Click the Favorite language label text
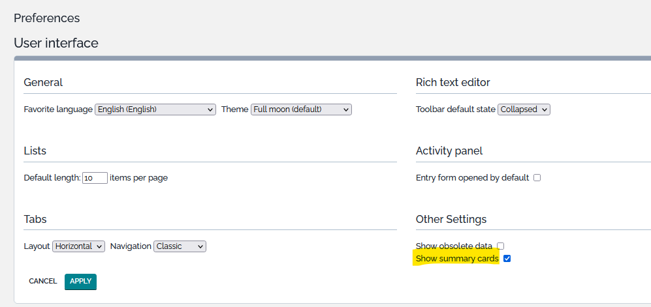The width and height of the screenshot is (651, 307). pyautogui.click(x=58, y=110)
